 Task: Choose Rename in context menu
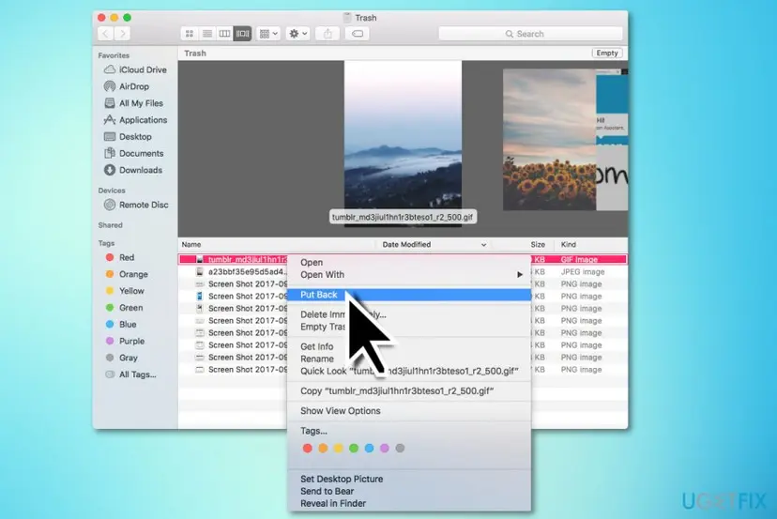click(409, 359)
